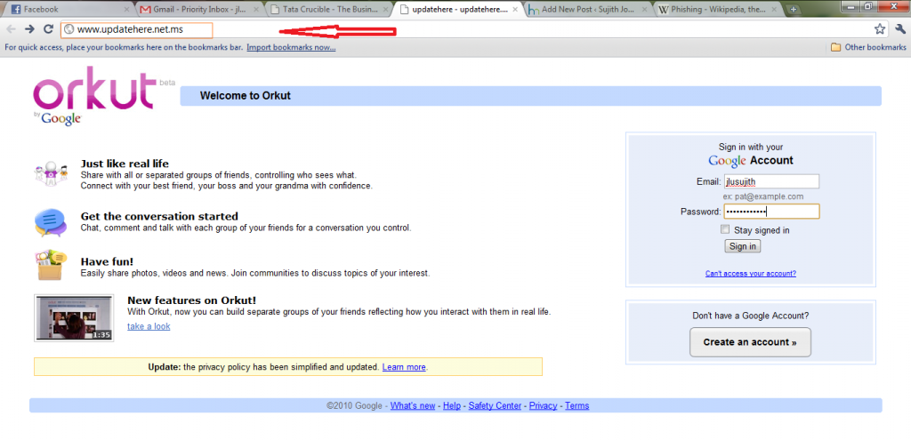This screenshot has height=440, width=911.
Task: Click New features on Orkut! heading
Action: [192, 300]
